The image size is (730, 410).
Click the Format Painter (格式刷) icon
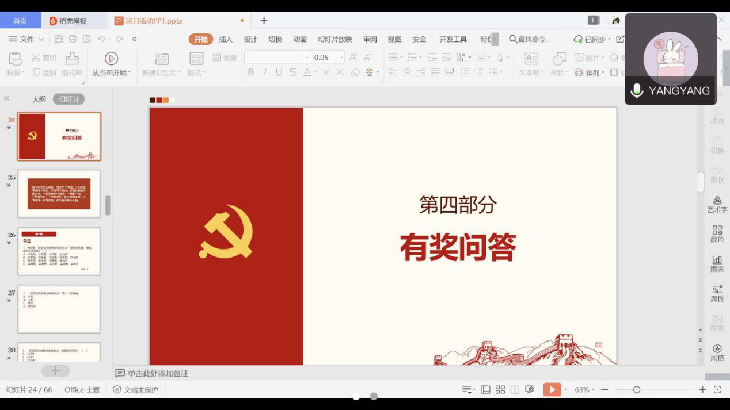(72, 59)
